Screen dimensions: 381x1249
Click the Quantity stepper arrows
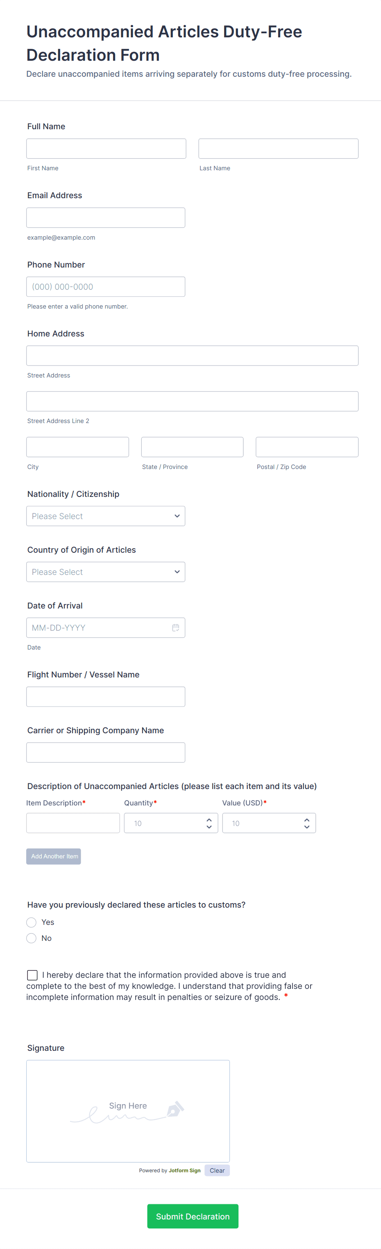pyautogui.click(x=209, y=823)
